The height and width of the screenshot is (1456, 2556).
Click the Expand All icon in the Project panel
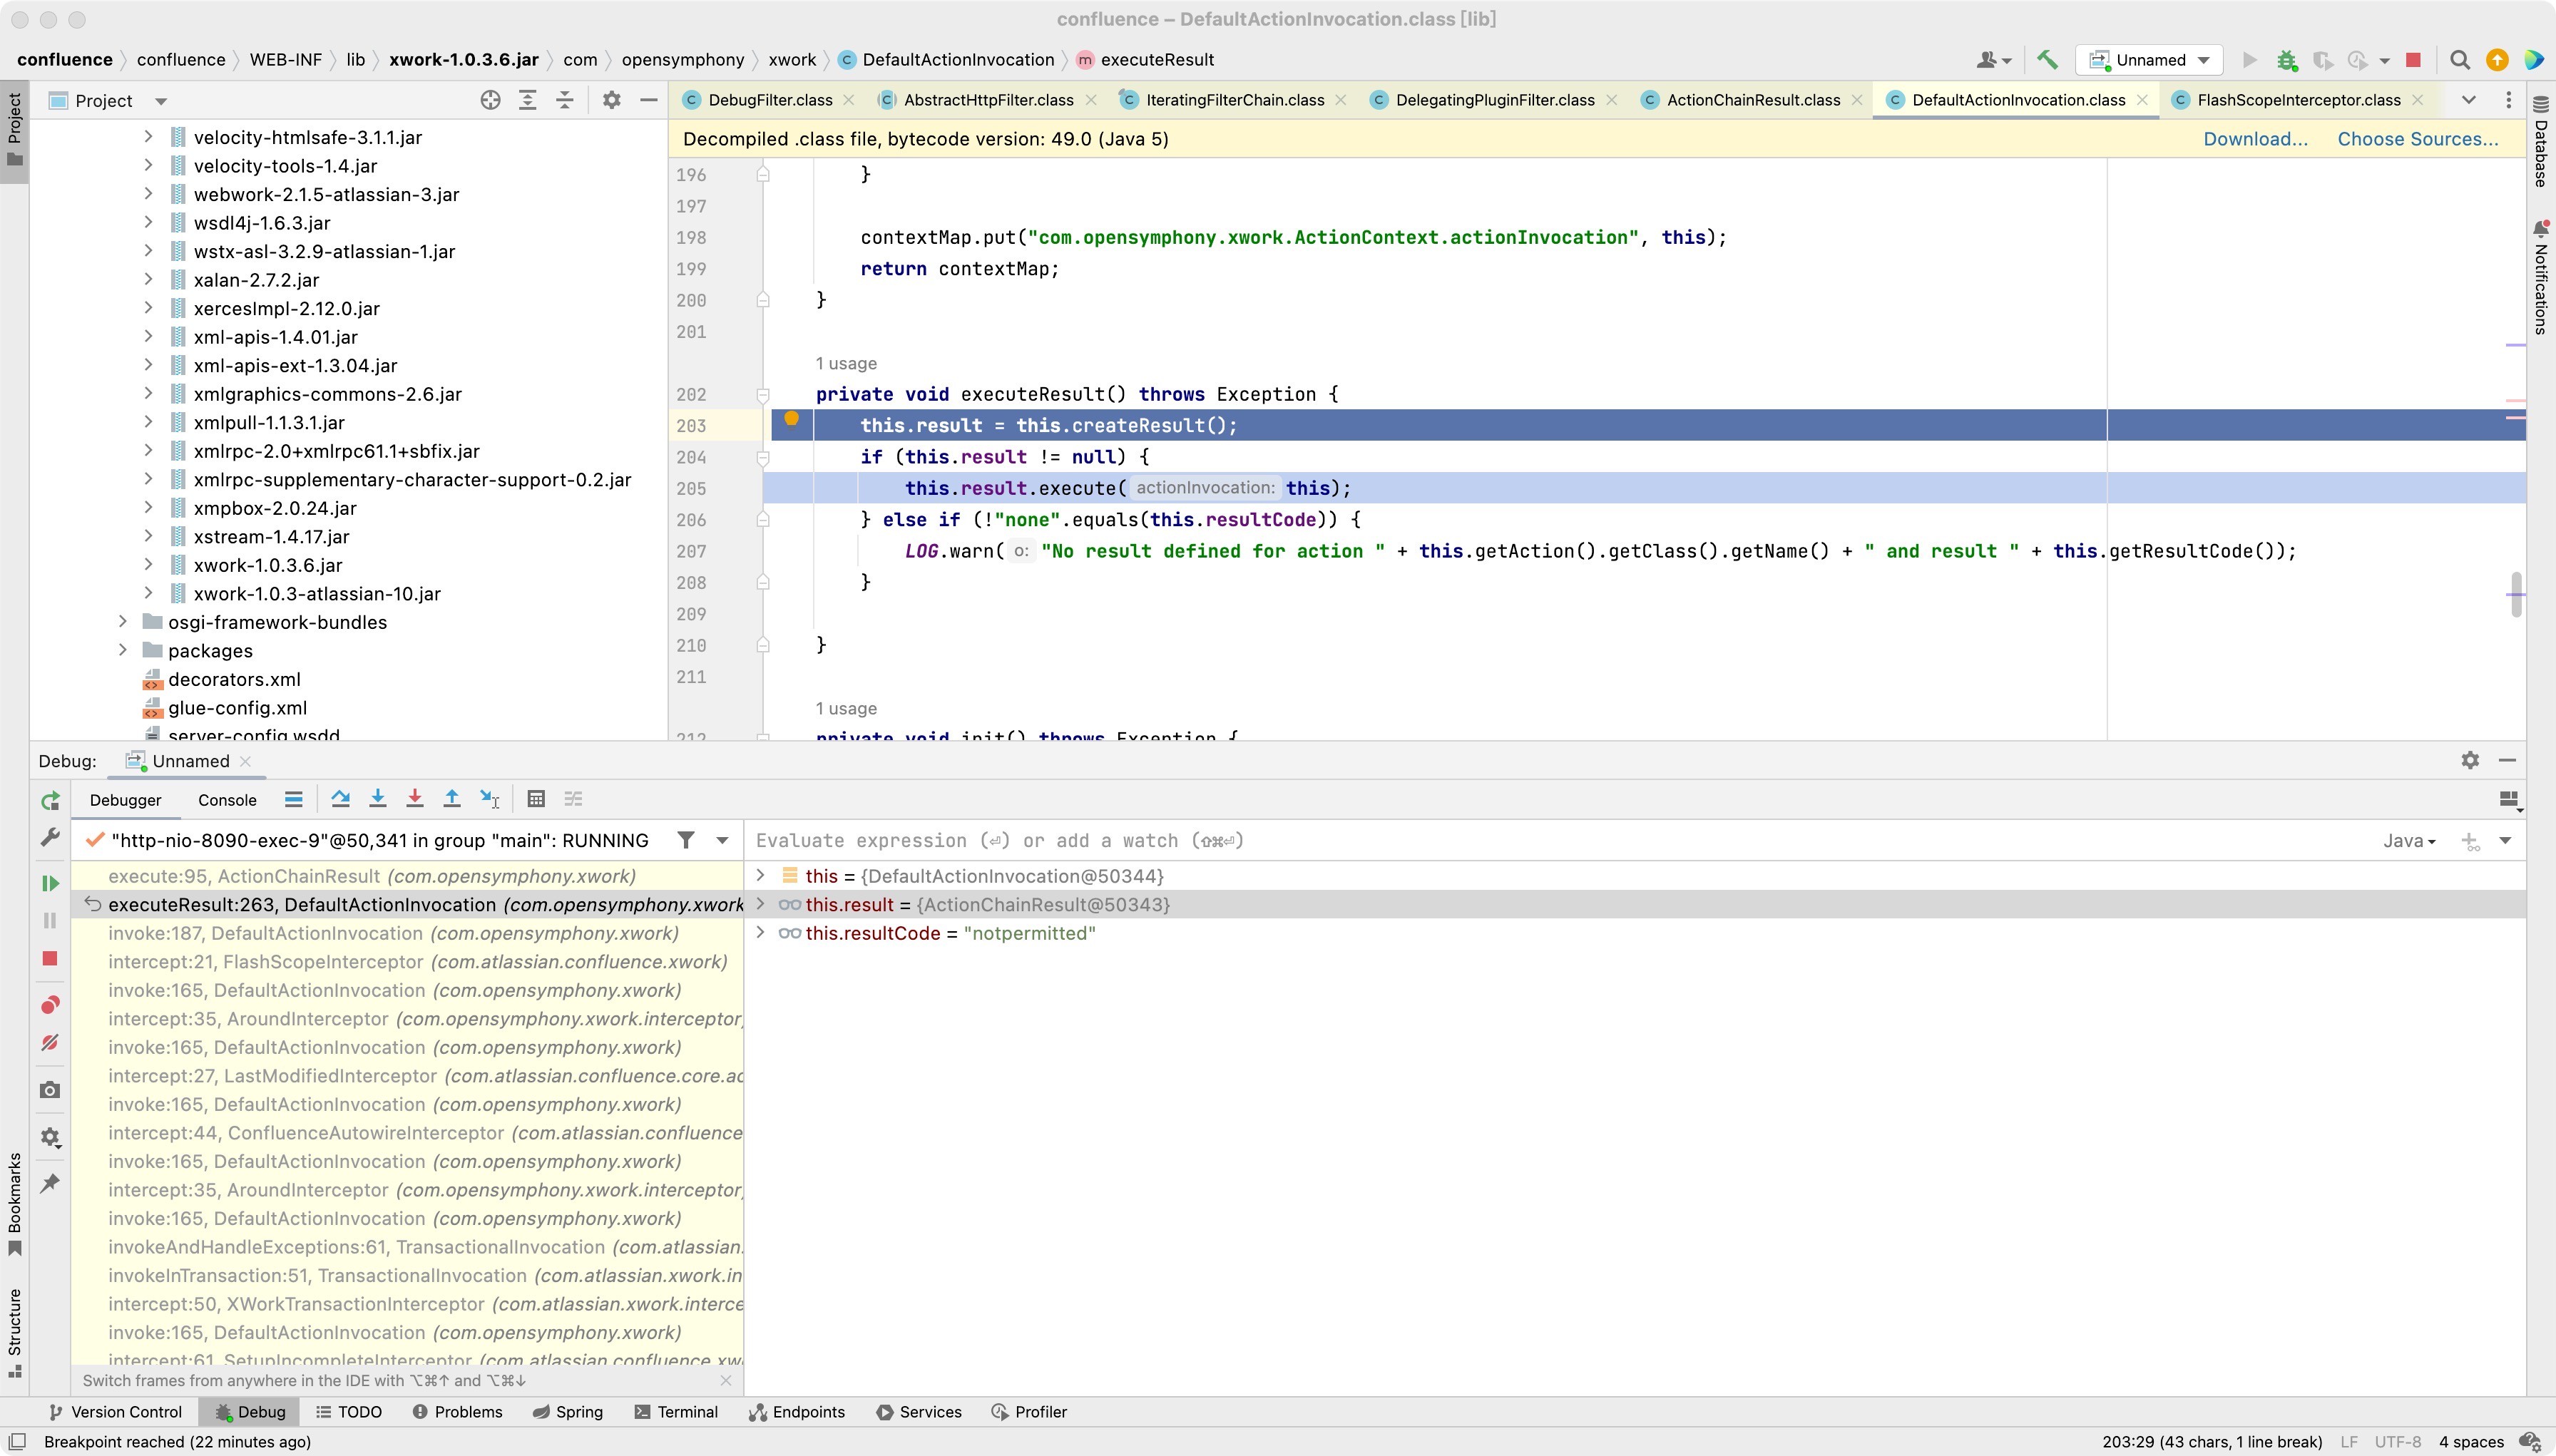(x=527, y=100)
